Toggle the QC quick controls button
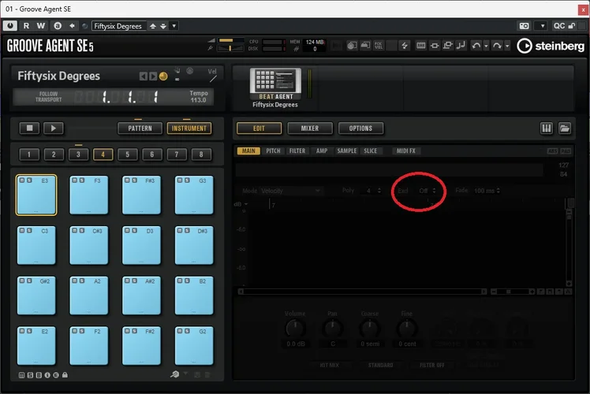The image size is (590, 394). tap(558, 25)
